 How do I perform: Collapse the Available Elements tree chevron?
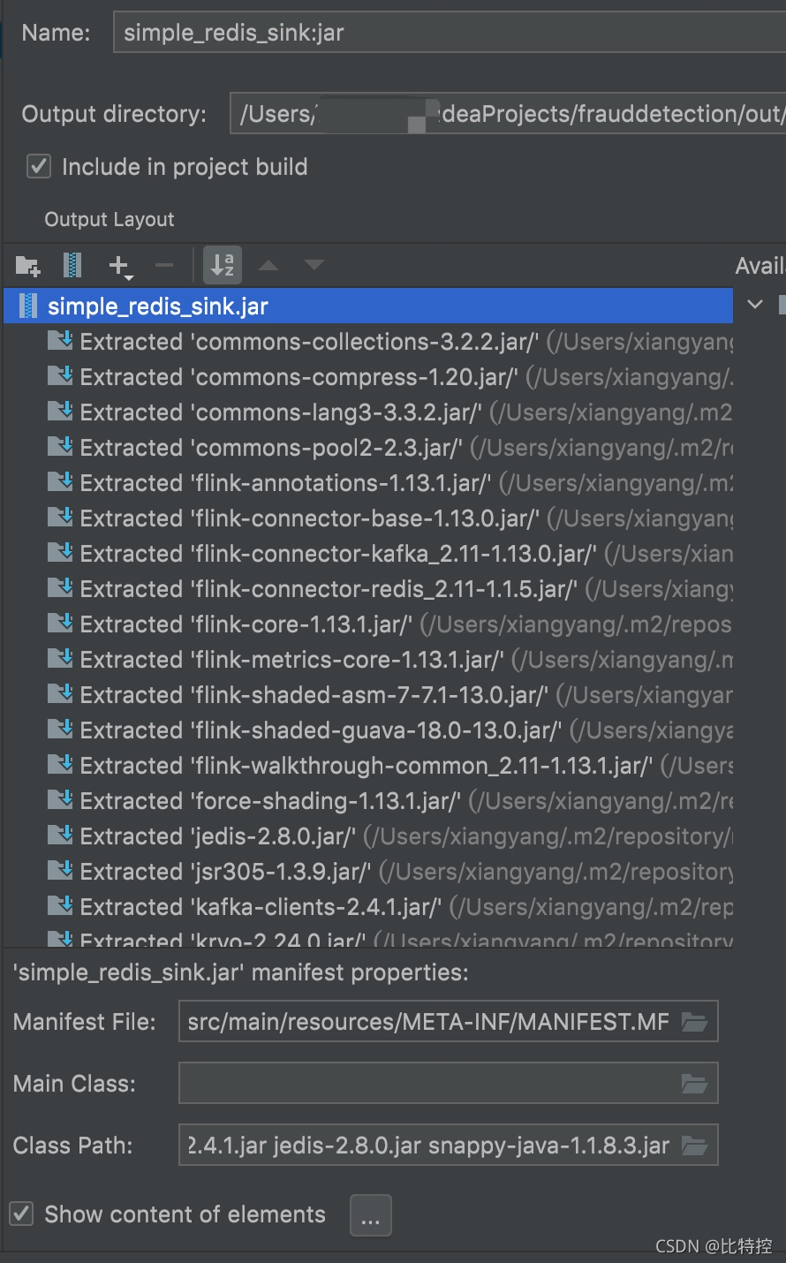click(755, 304)
